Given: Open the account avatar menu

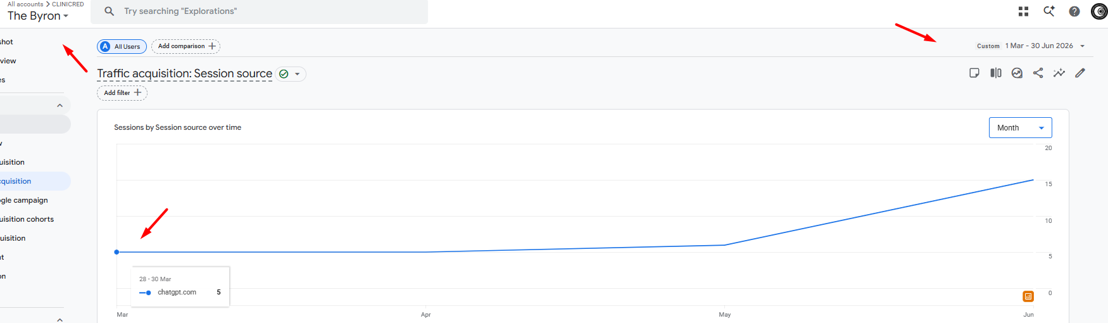Looking at the screenshot, I should click(1099, 11).
